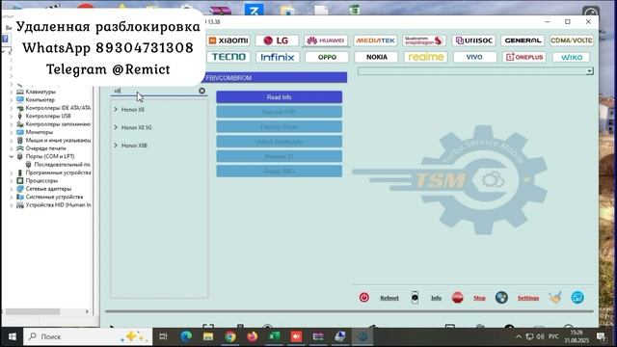This screenshot has height=347, width=617.
Task: Select Клавиатуры in Device Manager tree
Action: pyautogui.click(x=40, y=92)
